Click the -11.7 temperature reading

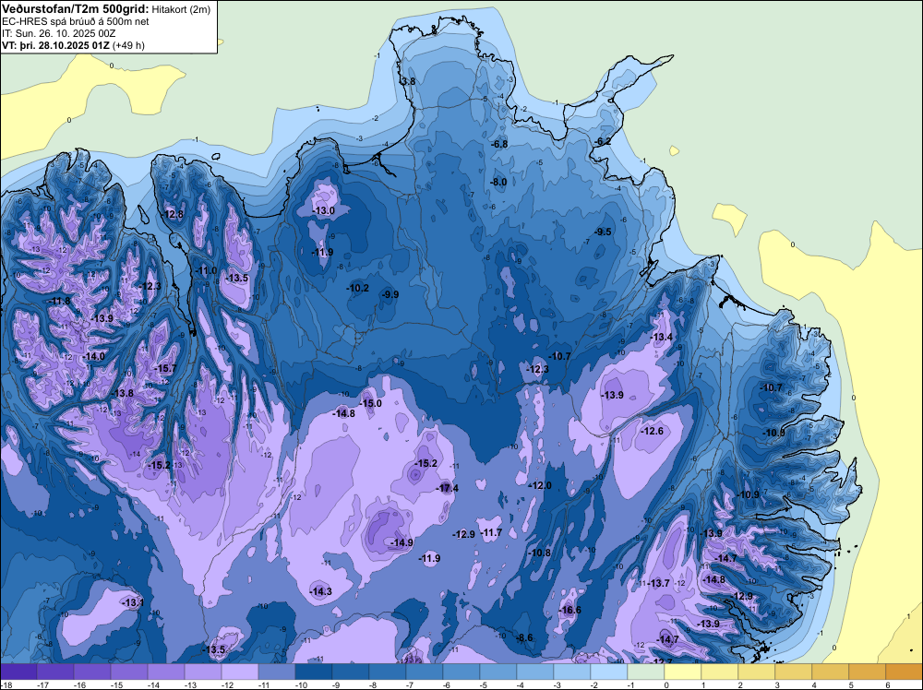[x=492, y=532]
